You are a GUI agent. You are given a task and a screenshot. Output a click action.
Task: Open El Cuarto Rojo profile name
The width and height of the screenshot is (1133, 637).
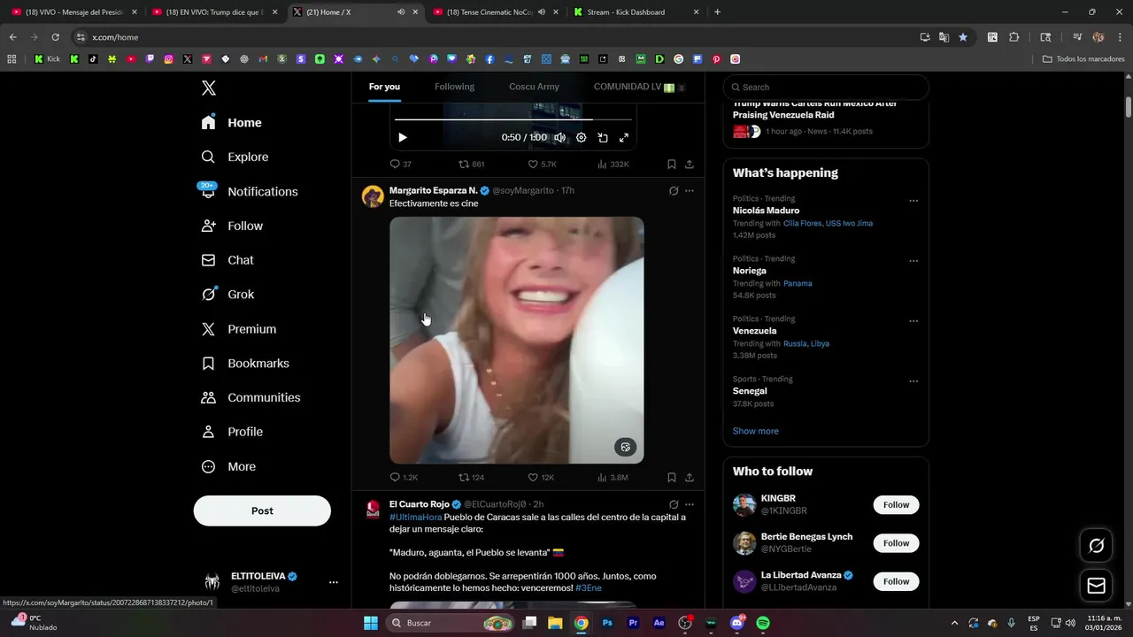coord(420,504)
